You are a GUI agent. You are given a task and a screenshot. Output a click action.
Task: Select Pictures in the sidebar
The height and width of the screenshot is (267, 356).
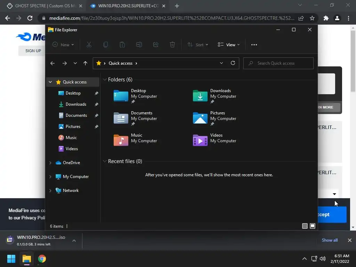(73, 127)
